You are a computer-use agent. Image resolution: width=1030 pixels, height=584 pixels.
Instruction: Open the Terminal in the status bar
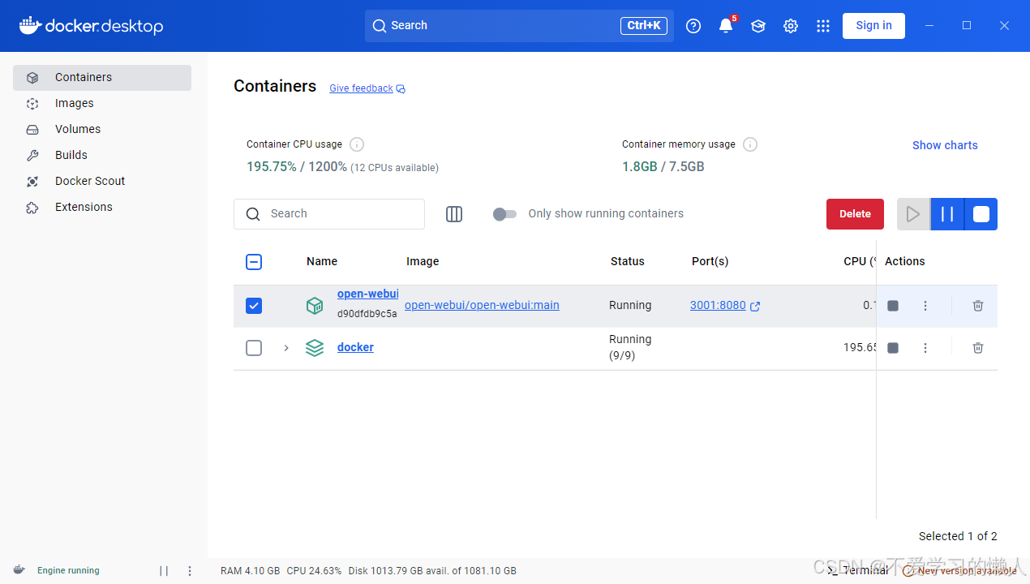click(x=858, y=571)
